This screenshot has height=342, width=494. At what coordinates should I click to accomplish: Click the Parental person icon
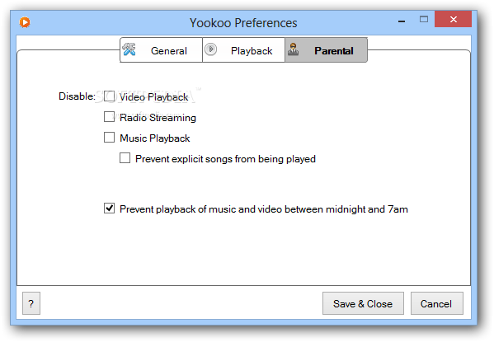(x=293, y=49)
